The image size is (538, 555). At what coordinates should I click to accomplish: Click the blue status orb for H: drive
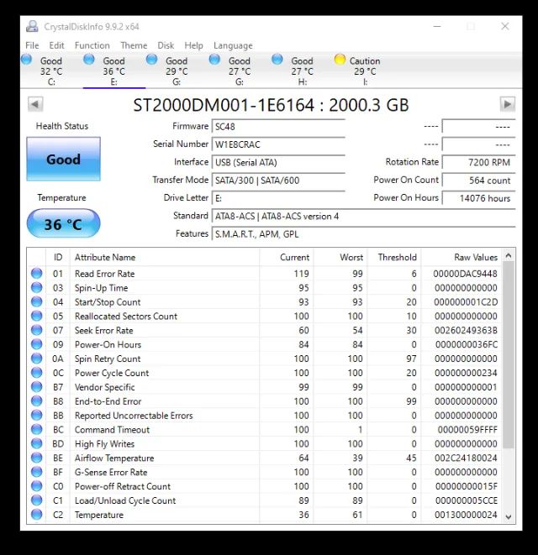point(277,59)
